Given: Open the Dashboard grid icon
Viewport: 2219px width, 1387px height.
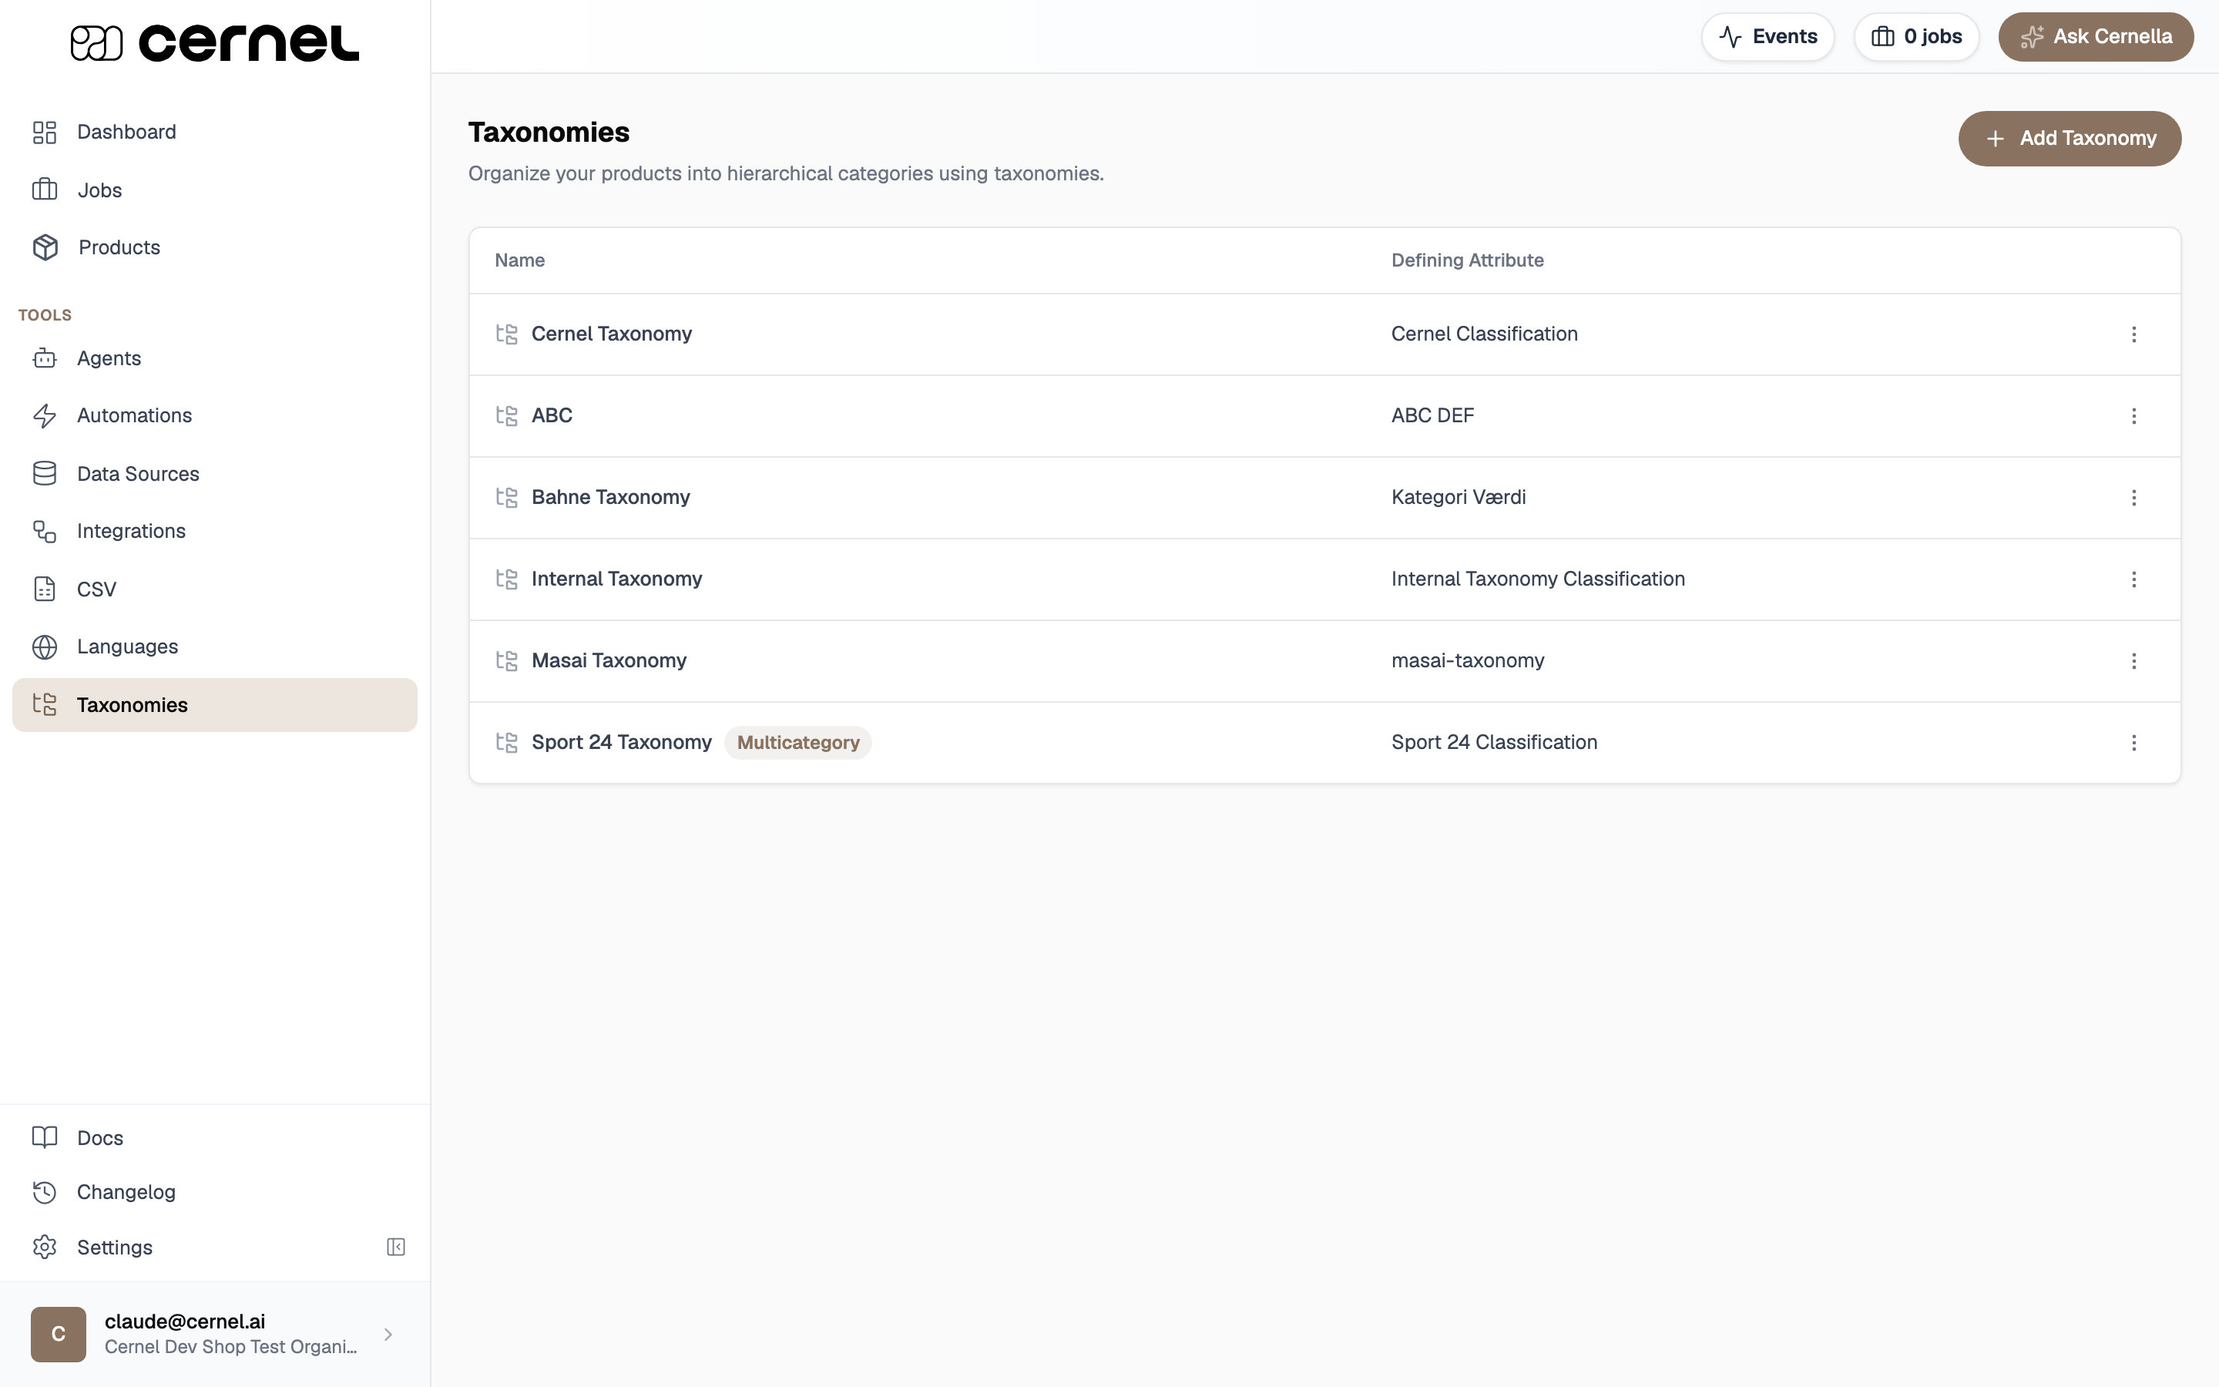Looking at the screenshot, I should click(44, 132).
